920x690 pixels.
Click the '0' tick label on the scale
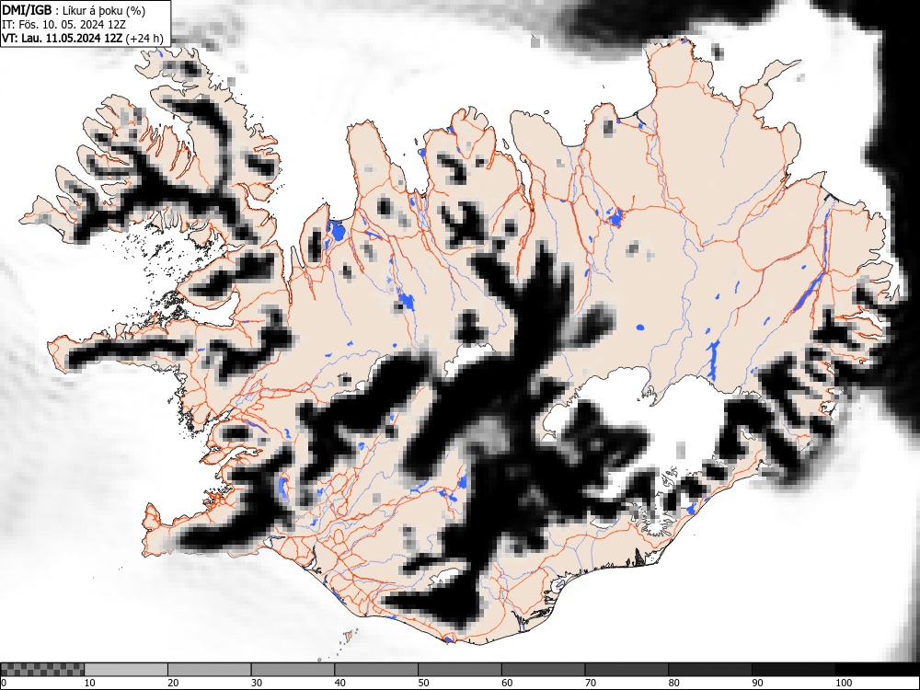coord(4,683)
